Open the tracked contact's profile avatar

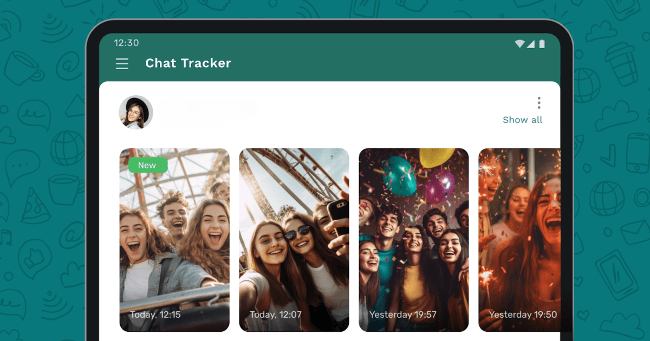136,112
